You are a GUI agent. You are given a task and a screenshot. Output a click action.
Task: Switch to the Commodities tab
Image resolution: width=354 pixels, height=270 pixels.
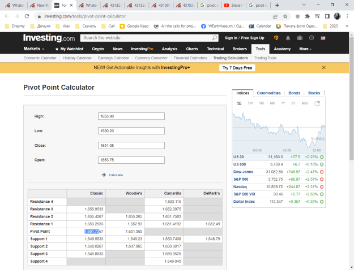[268, 93]
